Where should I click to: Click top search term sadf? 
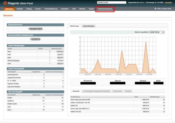pyautogui.click(x=9, y=107)
